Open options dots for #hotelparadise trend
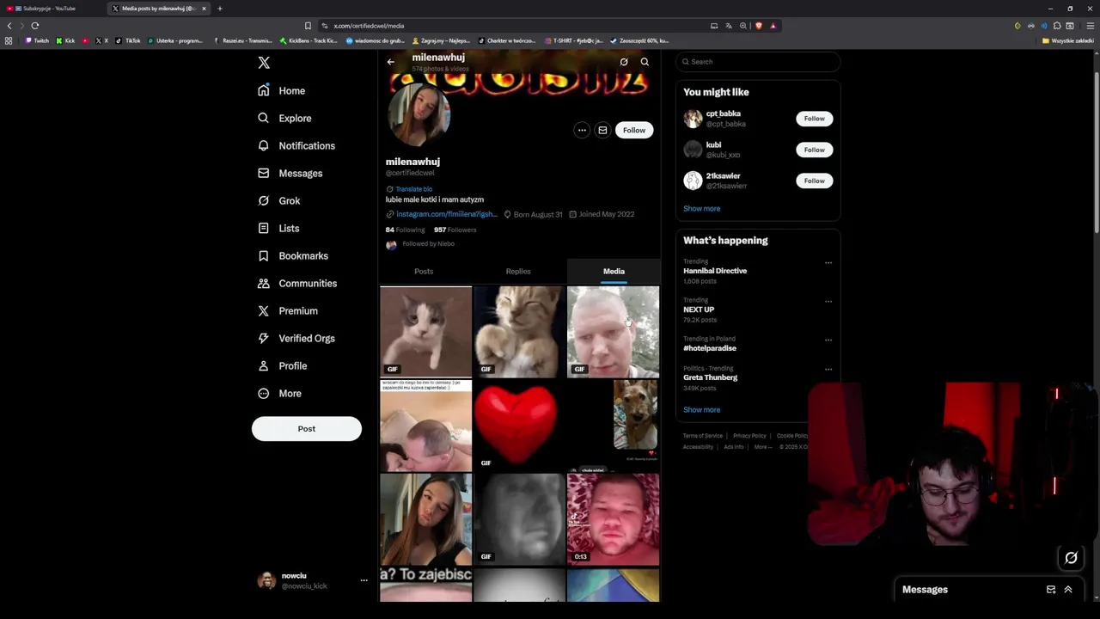The width and height of the screenshot is (1100, 619). coord(828,340)
